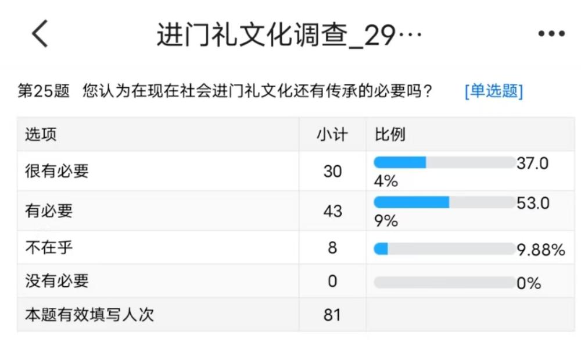
Task: Click the 9.88% progress bar
Action: (x=444, y=249)
